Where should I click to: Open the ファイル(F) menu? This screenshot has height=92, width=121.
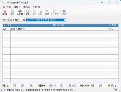point(7,7)
